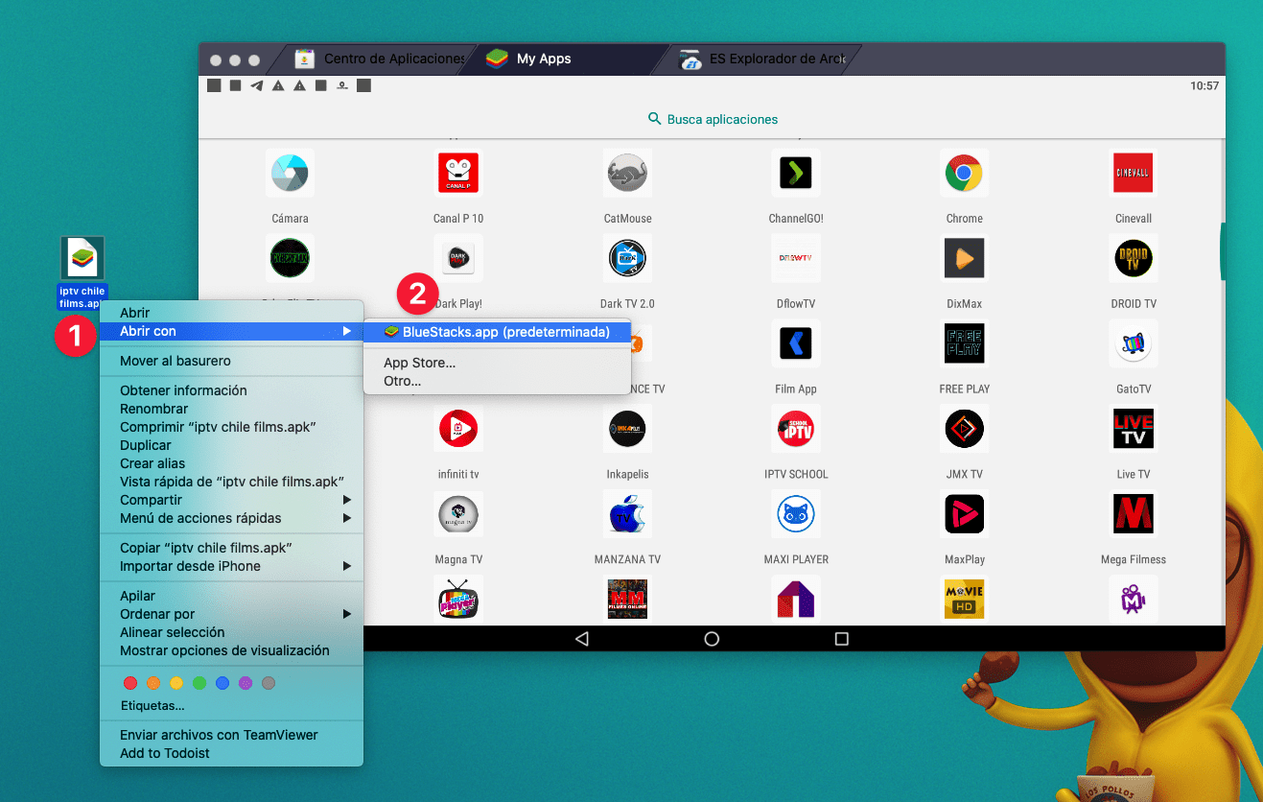Expand the Ordenar por submenu
The image size is (1263, 802).
(x=231, y=614)
